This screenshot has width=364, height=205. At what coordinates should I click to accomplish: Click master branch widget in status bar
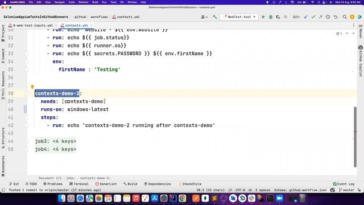pos(346,190)
